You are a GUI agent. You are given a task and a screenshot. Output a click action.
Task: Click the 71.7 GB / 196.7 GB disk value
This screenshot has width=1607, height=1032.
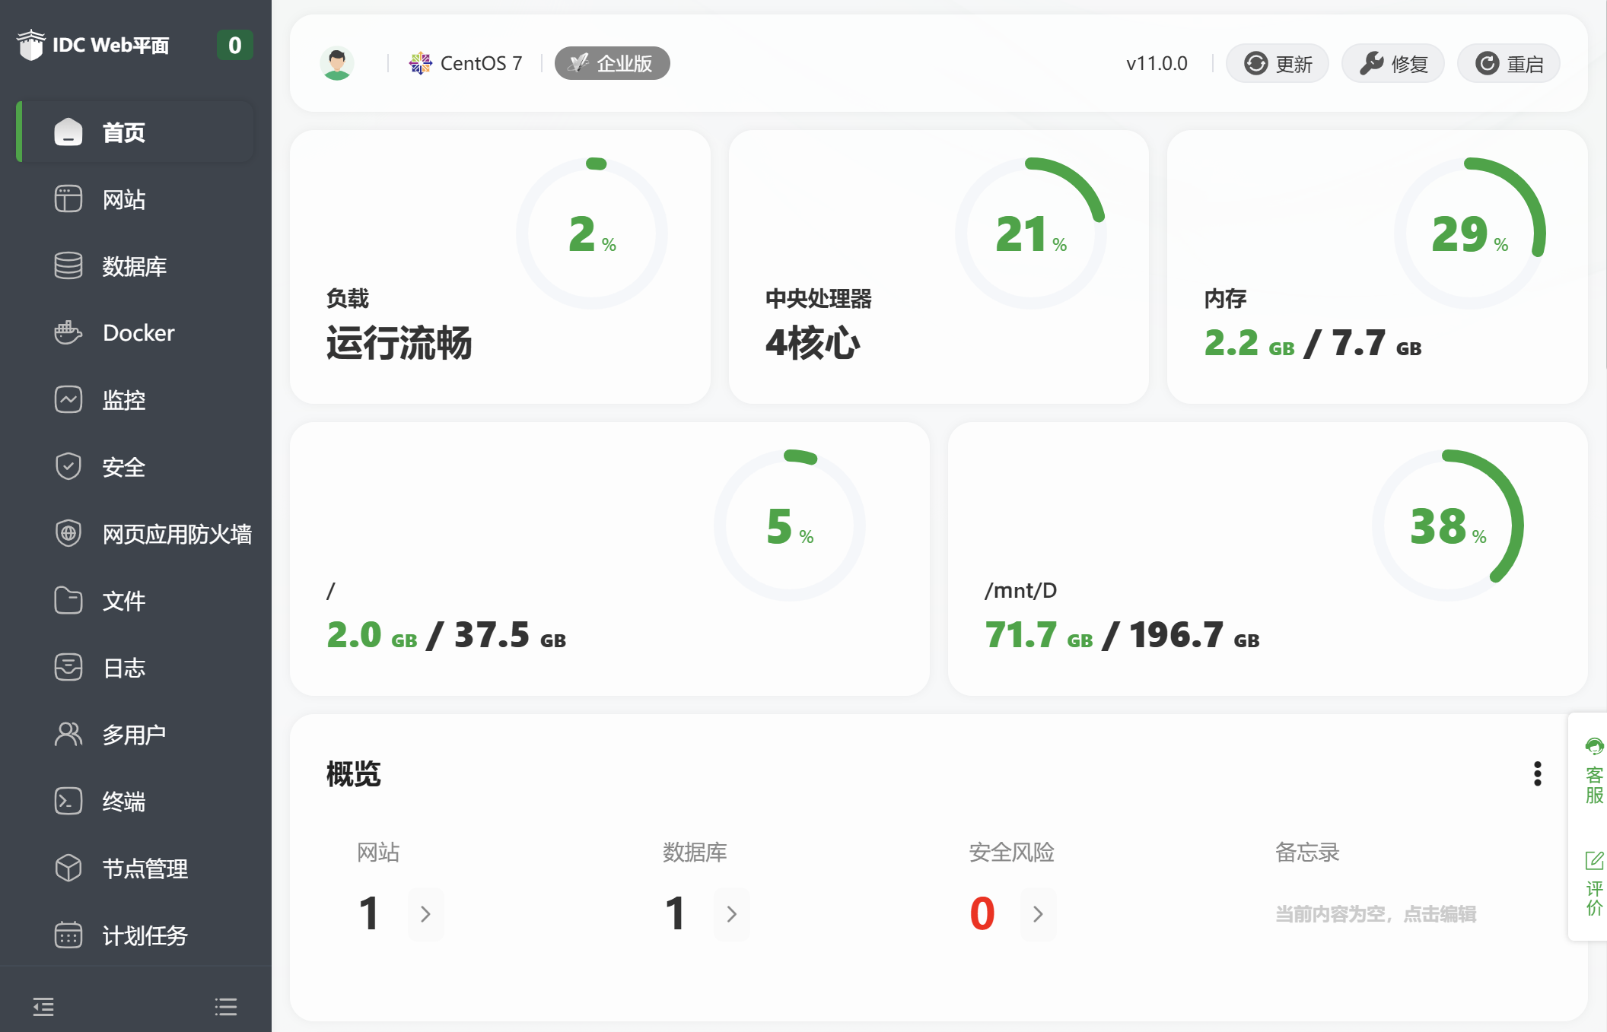[1122, 635]
